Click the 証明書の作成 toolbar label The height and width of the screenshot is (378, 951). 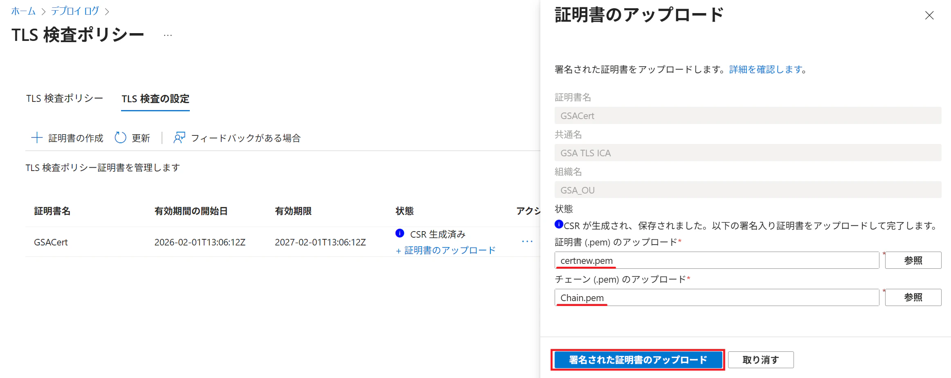coord(76,138)
